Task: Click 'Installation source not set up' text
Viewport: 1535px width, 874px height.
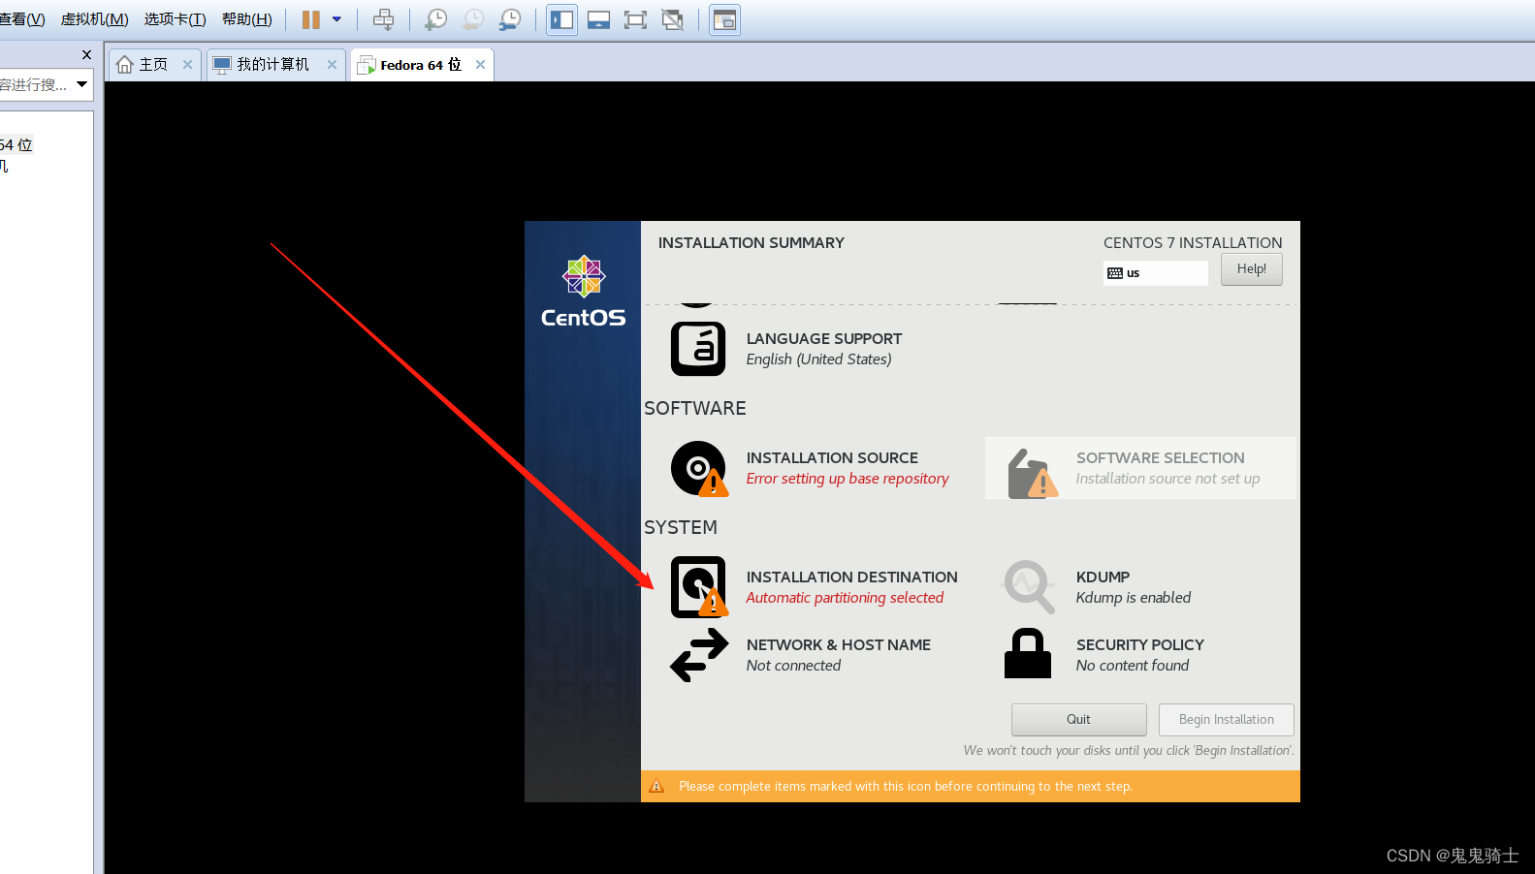Action: 1168,479
